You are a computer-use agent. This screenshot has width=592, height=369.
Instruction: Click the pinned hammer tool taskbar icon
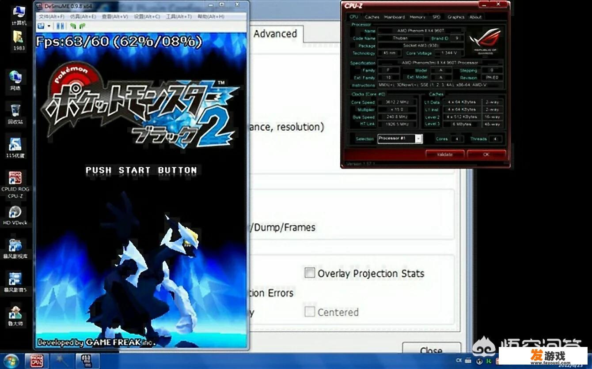click(x=62, y=361)
